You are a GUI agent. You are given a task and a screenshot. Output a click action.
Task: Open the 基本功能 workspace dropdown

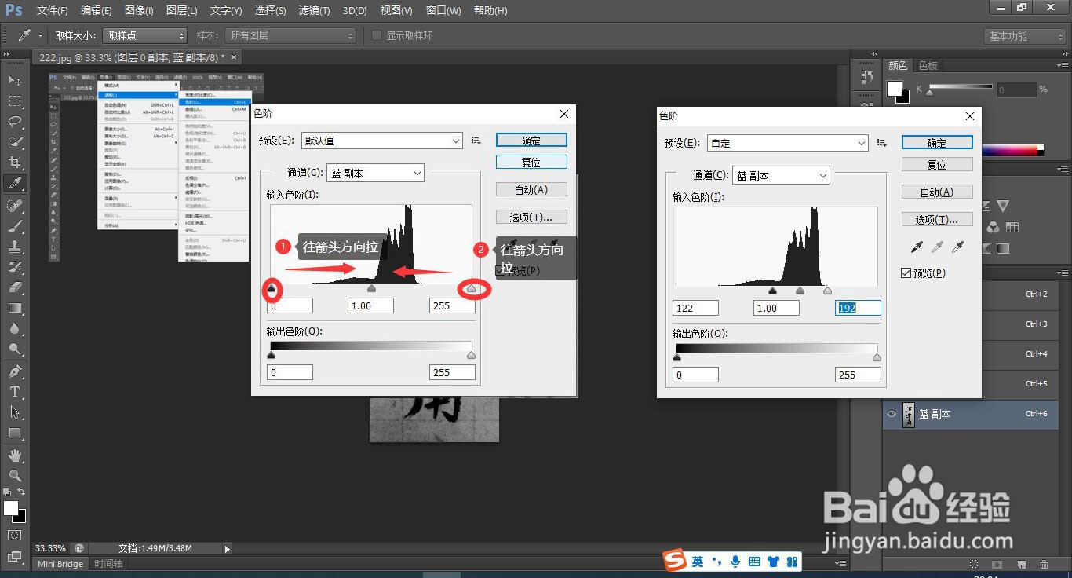(1025, 36)
